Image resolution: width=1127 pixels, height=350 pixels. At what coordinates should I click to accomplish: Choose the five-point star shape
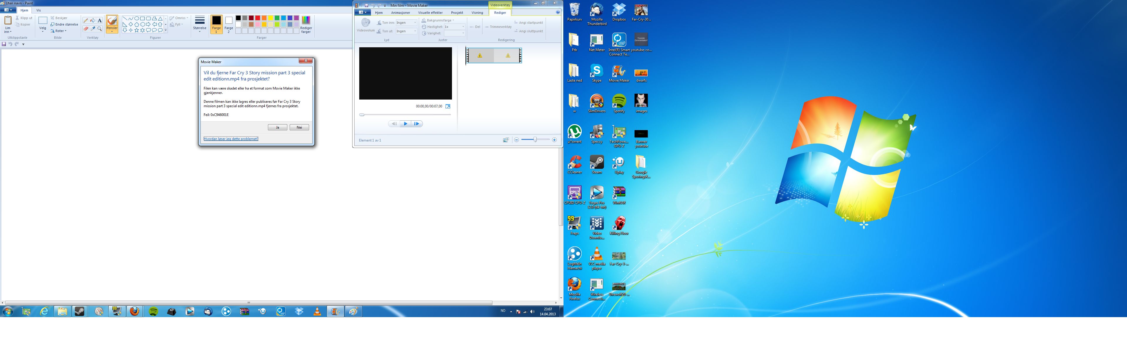136,30
